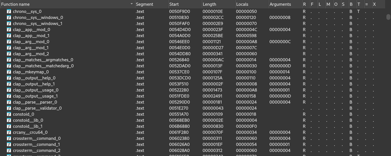
Task: Click function icon beside constoid__lib_1
Action: click(x=9, y=126)
